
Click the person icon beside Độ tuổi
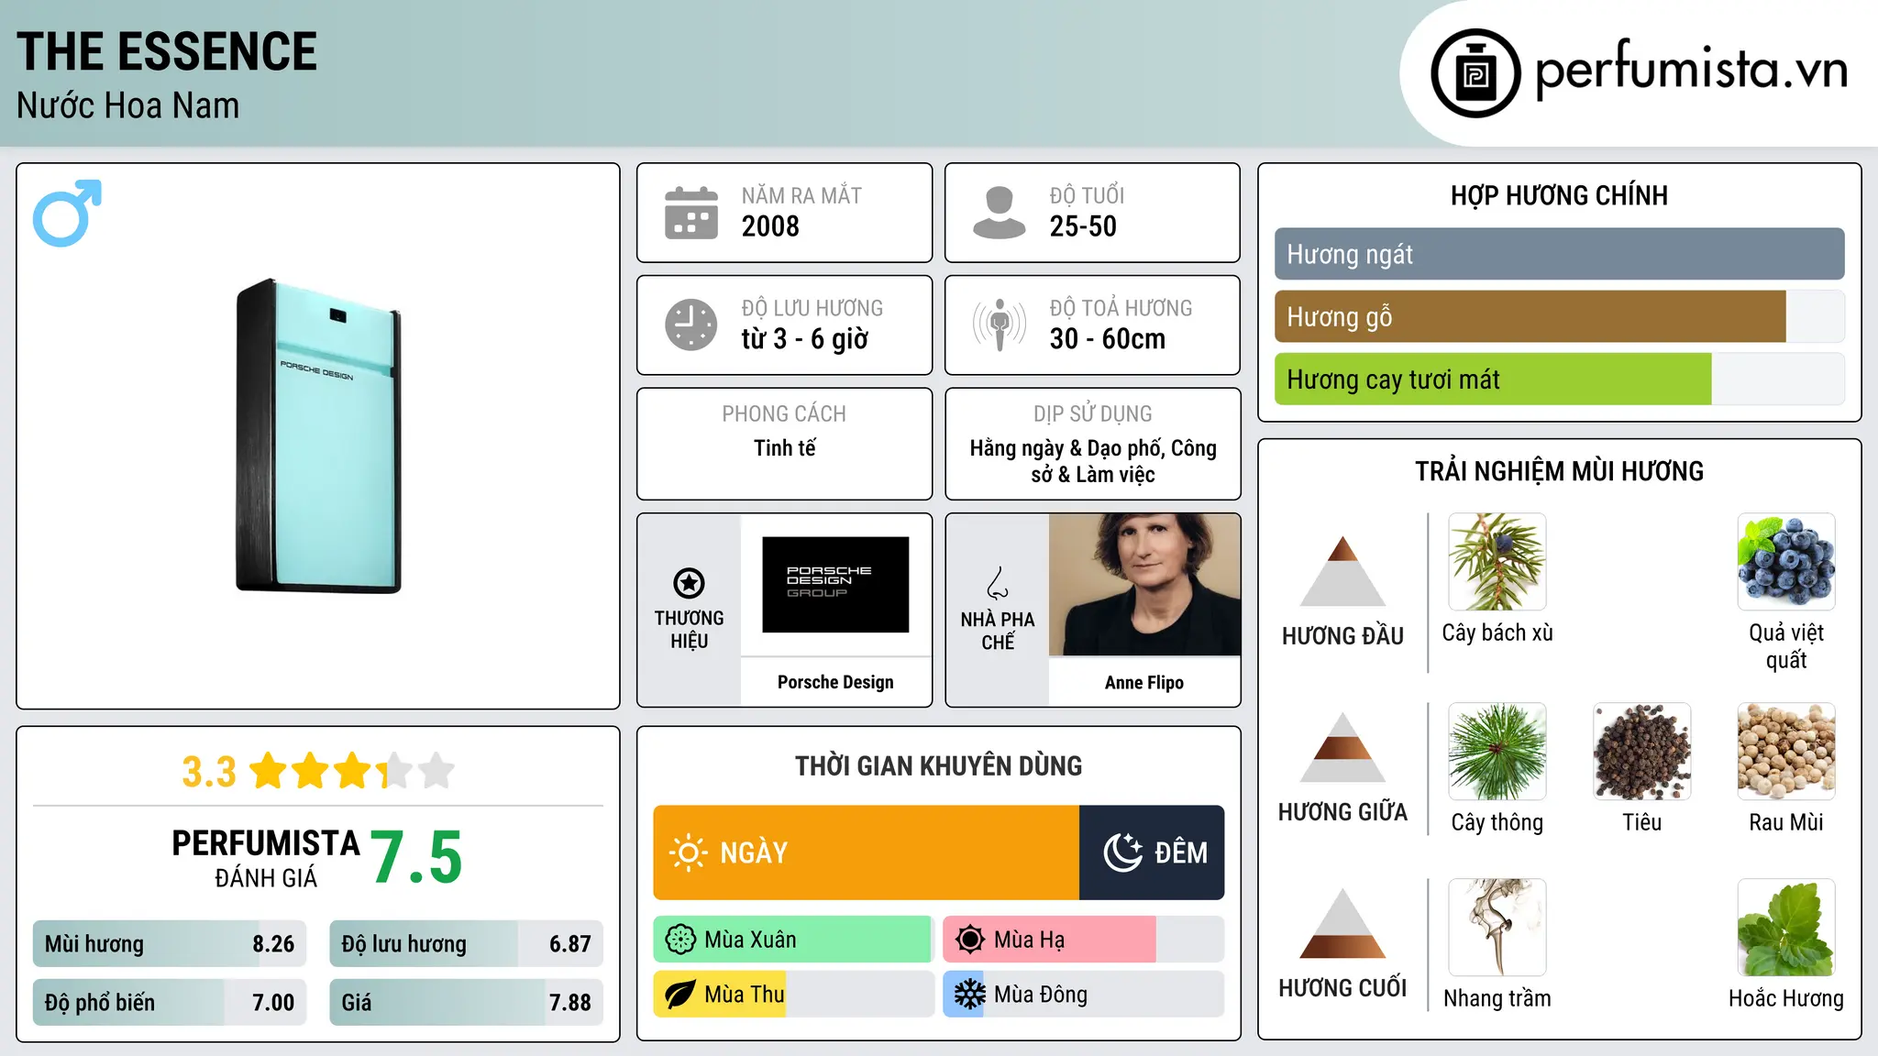(x=999, y=213)
